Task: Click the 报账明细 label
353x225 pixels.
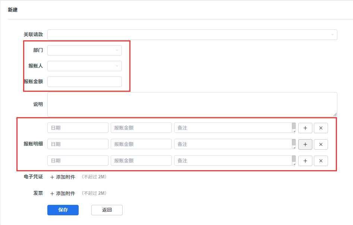Action: [x=33, y=144]
